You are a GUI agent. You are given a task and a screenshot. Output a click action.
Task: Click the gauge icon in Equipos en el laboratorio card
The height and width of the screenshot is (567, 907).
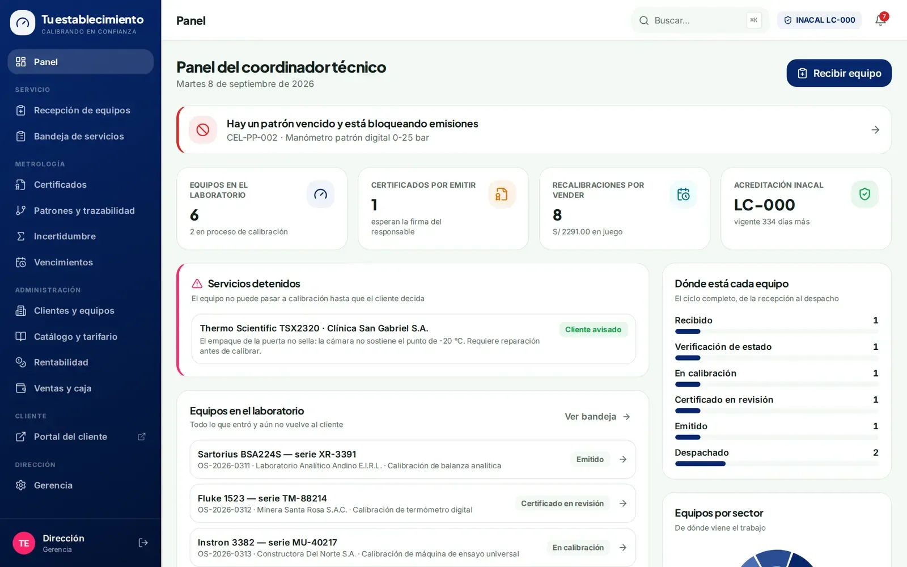coord(320,194)
